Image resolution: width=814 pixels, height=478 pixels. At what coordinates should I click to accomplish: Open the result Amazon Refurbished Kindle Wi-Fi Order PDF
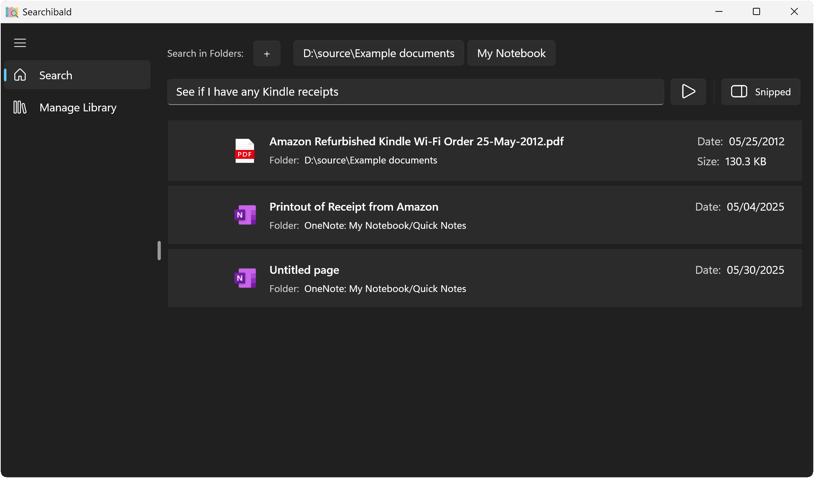[416, 141]
